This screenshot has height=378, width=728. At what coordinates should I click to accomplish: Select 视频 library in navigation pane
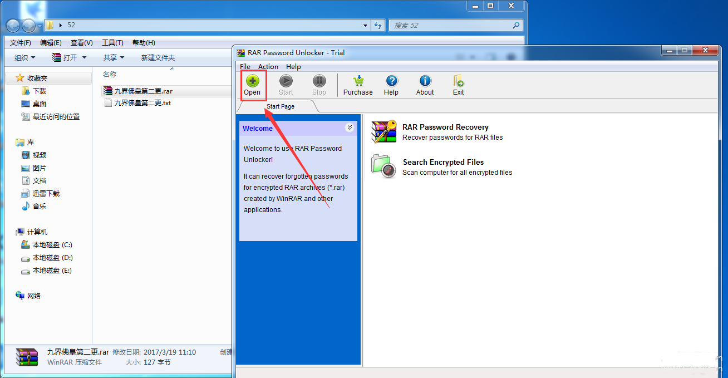(x=34, y=155)
